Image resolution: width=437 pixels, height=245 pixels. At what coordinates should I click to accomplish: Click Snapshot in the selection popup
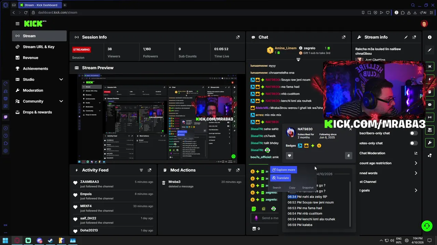click(x=308, y=187)
